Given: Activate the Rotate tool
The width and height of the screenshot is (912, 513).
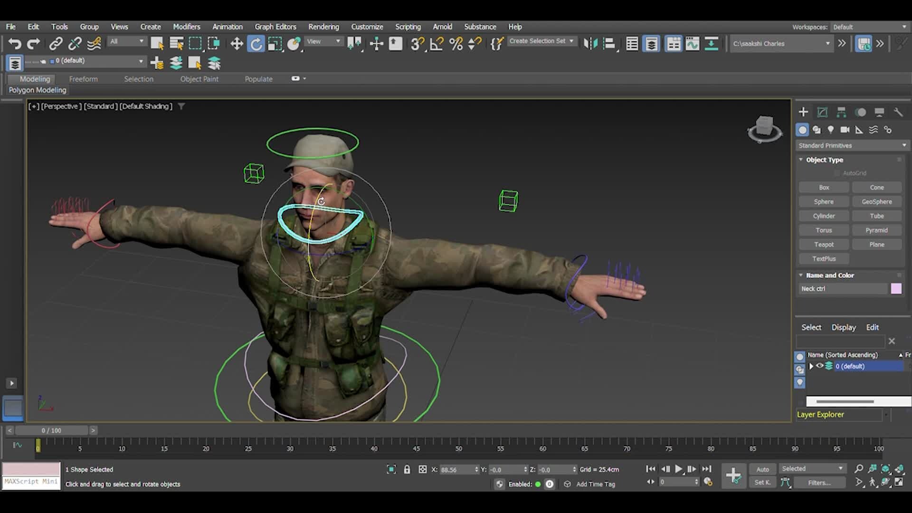Looking at the screenshot, I should (256, 43).
